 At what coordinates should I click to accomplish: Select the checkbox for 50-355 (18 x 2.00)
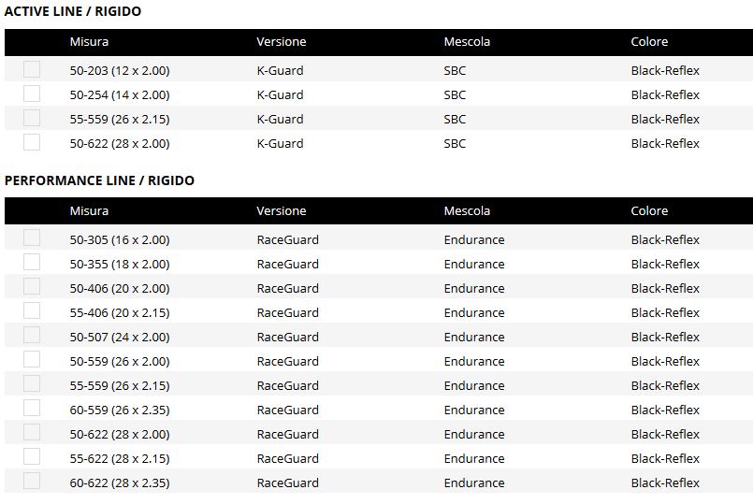pyautogui.click(x=32, y=263)
